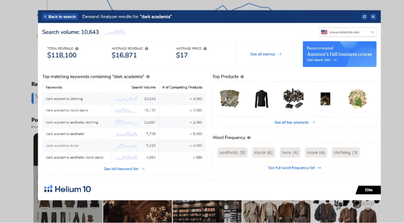This screenshot has width=404, height=223.
Task: Click Top Products help info icon
Action: [242, 77]
